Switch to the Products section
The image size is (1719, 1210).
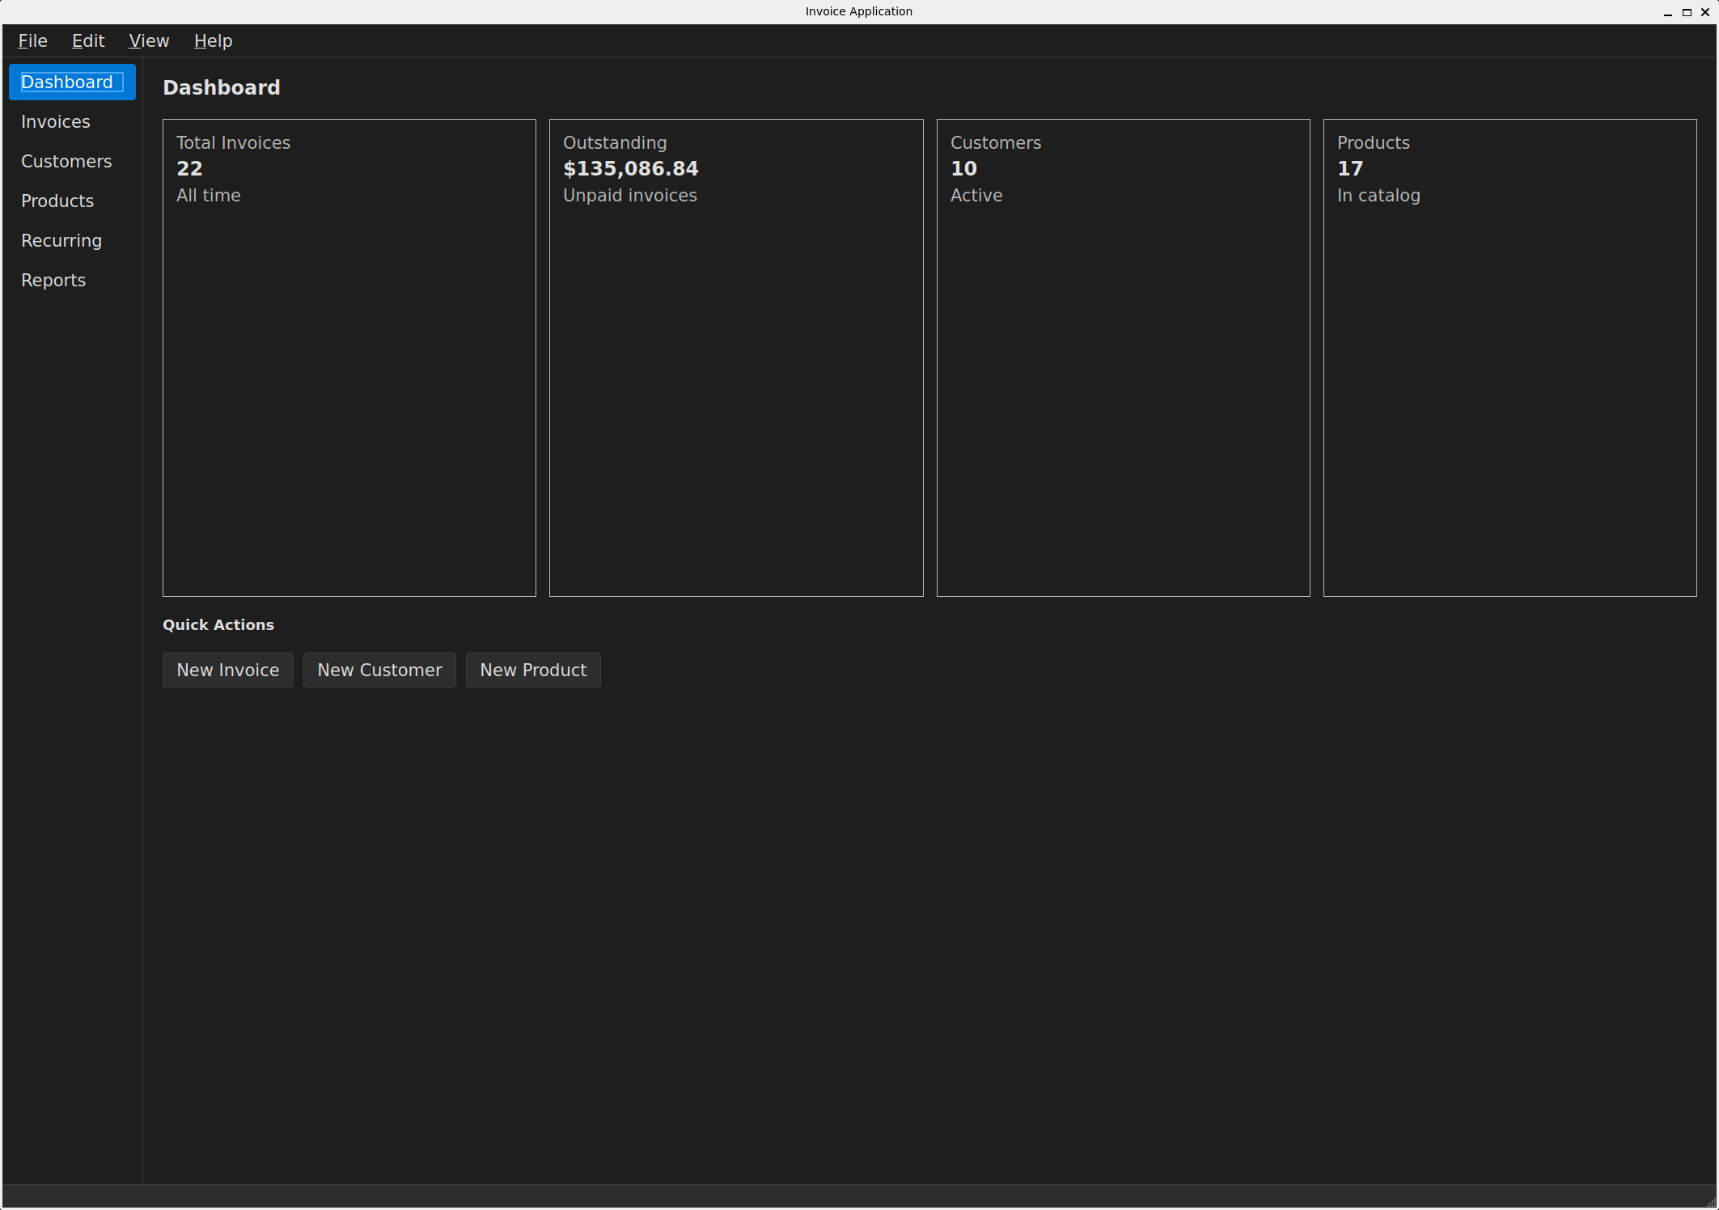pyautogui.click(x=57, y=201)
